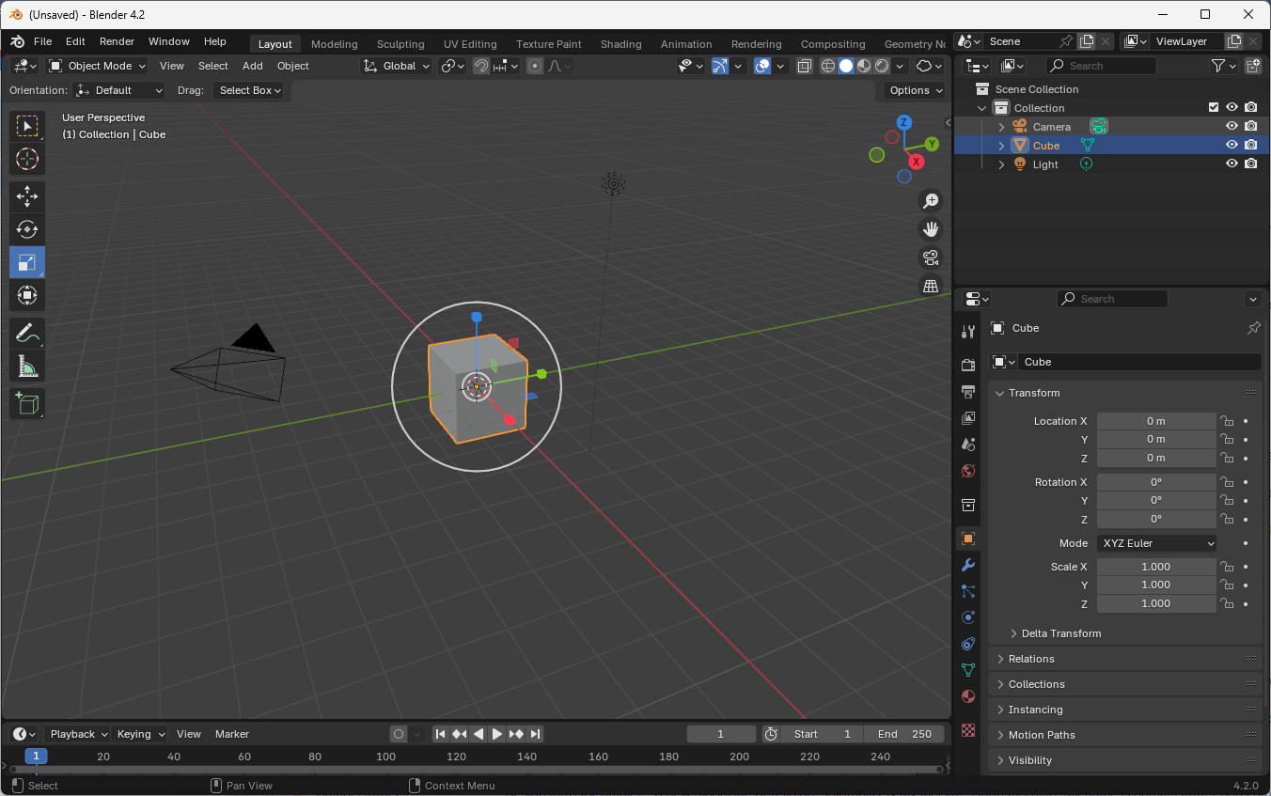Toggle proportional editing
Screen dimensions: 1271x796
[535, 66]
